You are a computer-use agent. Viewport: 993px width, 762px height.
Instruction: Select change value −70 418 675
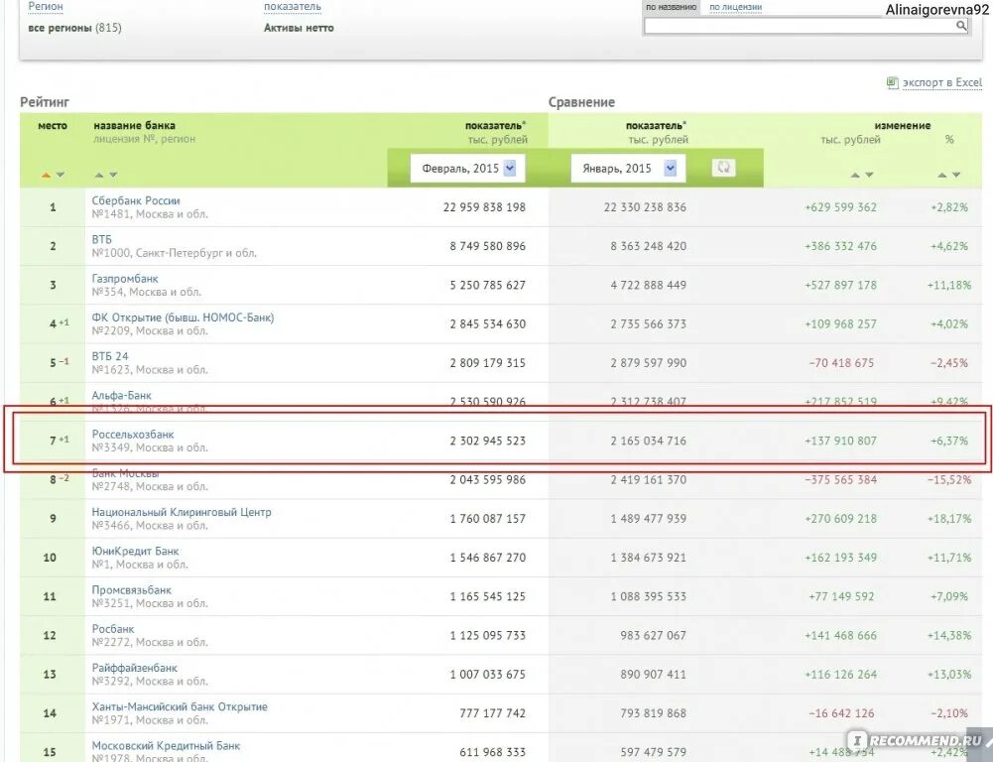point(841,363)
